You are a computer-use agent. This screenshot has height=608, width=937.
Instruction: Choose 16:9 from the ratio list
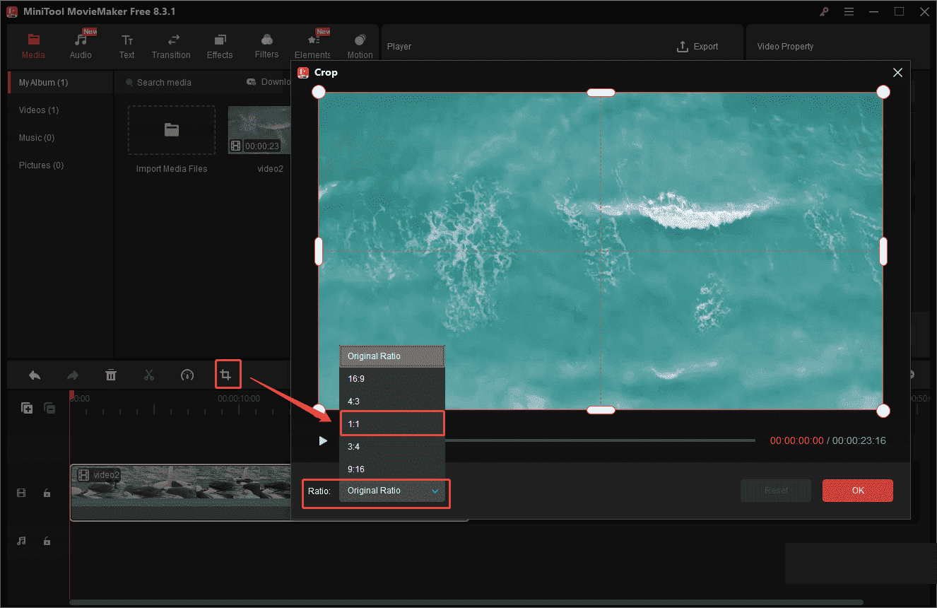point(392,378)
